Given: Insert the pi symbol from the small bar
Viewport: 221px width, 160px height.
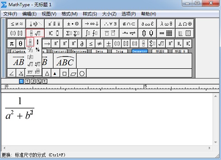Looking at the screenshot, I should click(12, 43).
